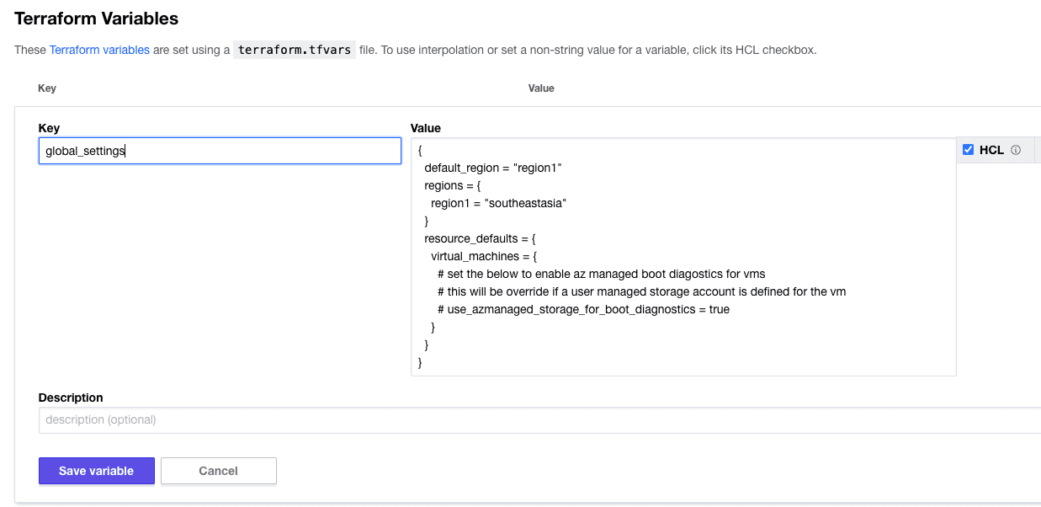Click the region1 = "southeastasia" line

tap(498, 203)
